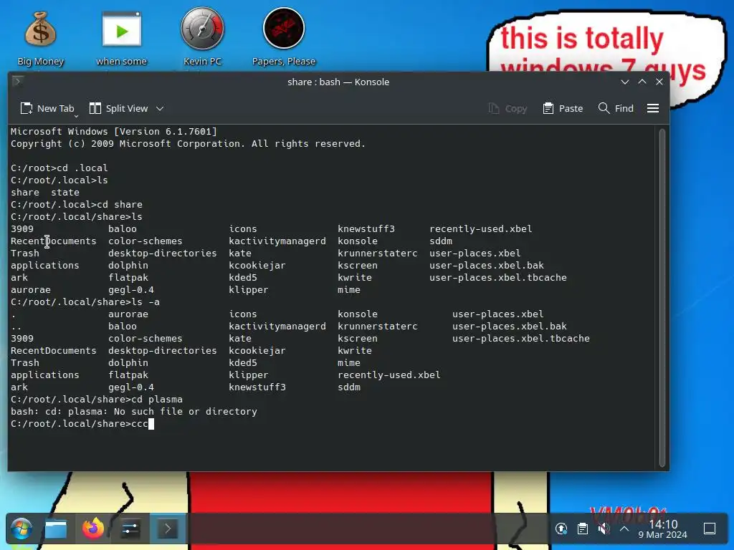Click the Paste toolbar button
The image size is (734, 550).
coord(563,109)
